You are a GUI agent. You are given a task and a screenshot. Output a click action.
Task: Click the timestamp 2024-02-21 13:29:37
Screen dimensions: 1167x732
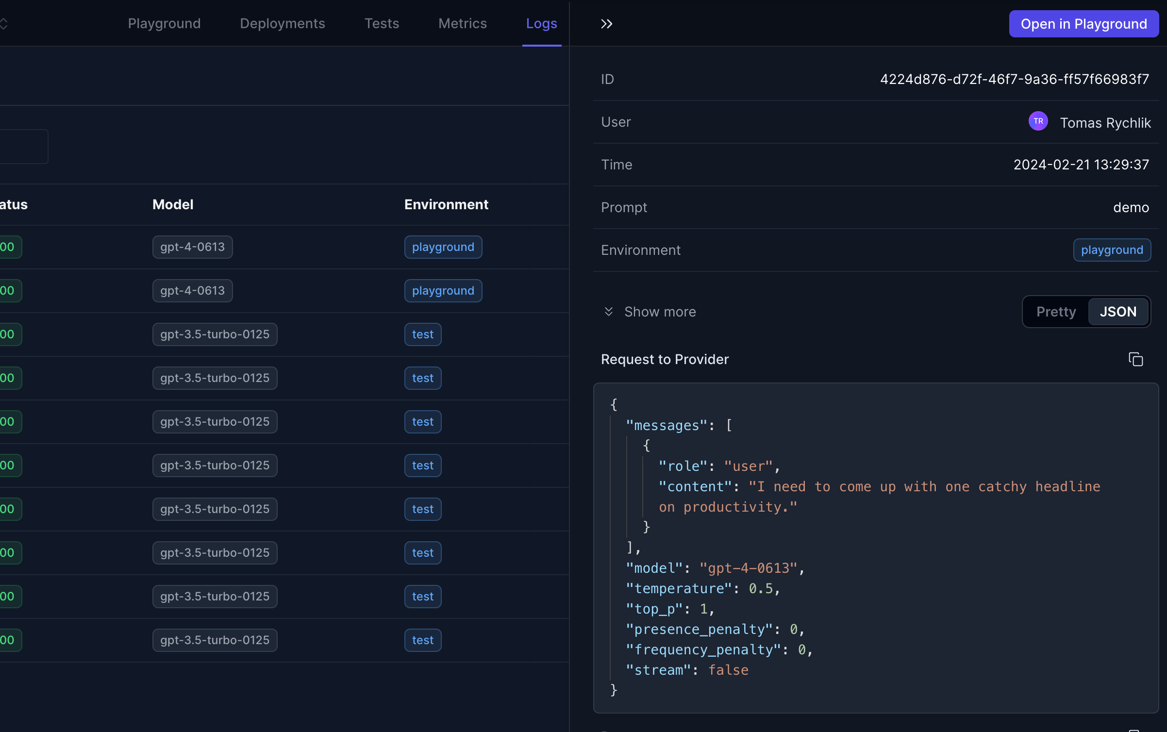point(1081,165)
